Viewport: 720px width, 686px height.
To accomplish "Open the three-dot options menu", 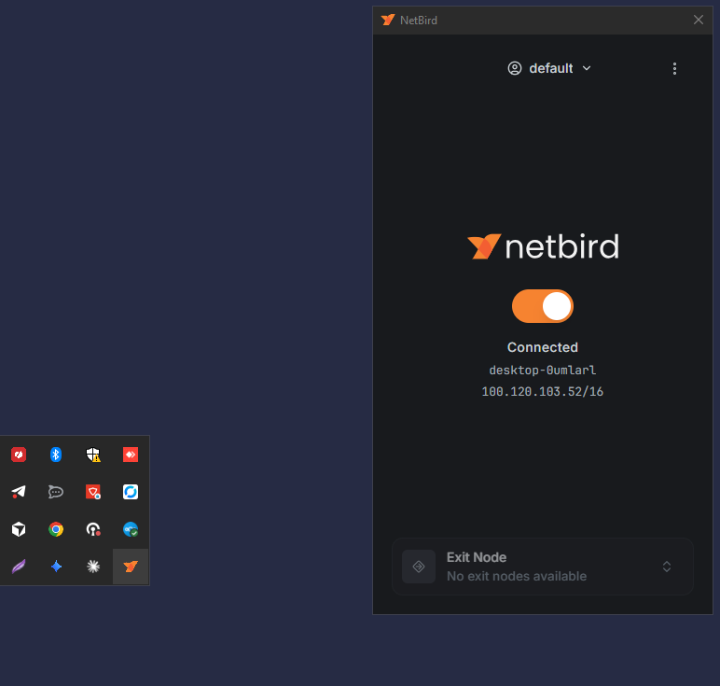I will pyautogui.click(x=674, y=68).
